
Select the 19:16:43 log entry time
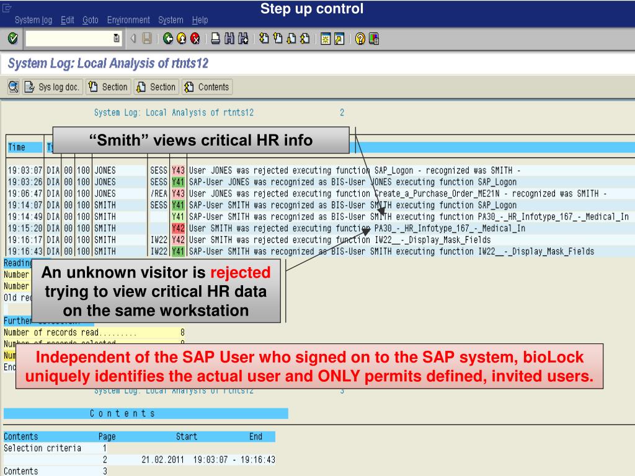25,252
